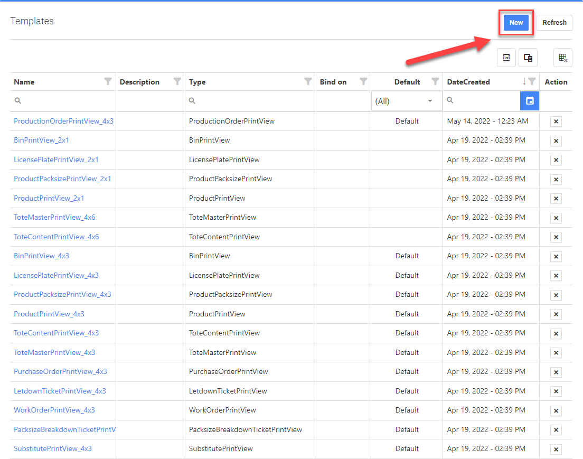Viewport: 583px width, 459px height.
Task: Open the DateCreated calendar picker
Action: click(530, 101)
